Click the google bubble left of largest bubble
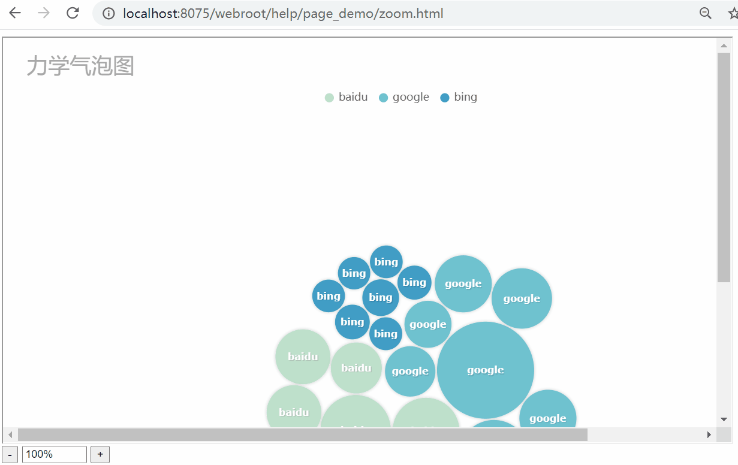 tap(410, 372)
